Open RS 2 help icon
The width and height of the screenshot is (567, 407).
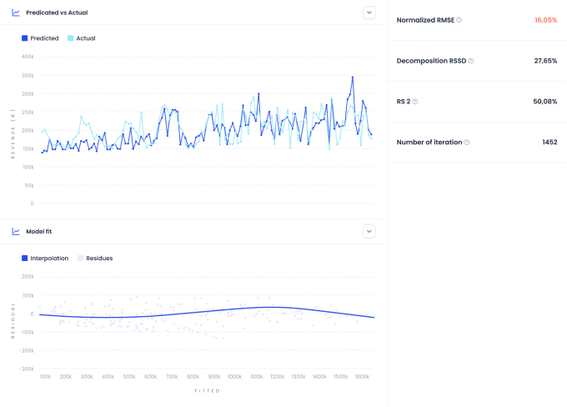(x=415, y=102)
